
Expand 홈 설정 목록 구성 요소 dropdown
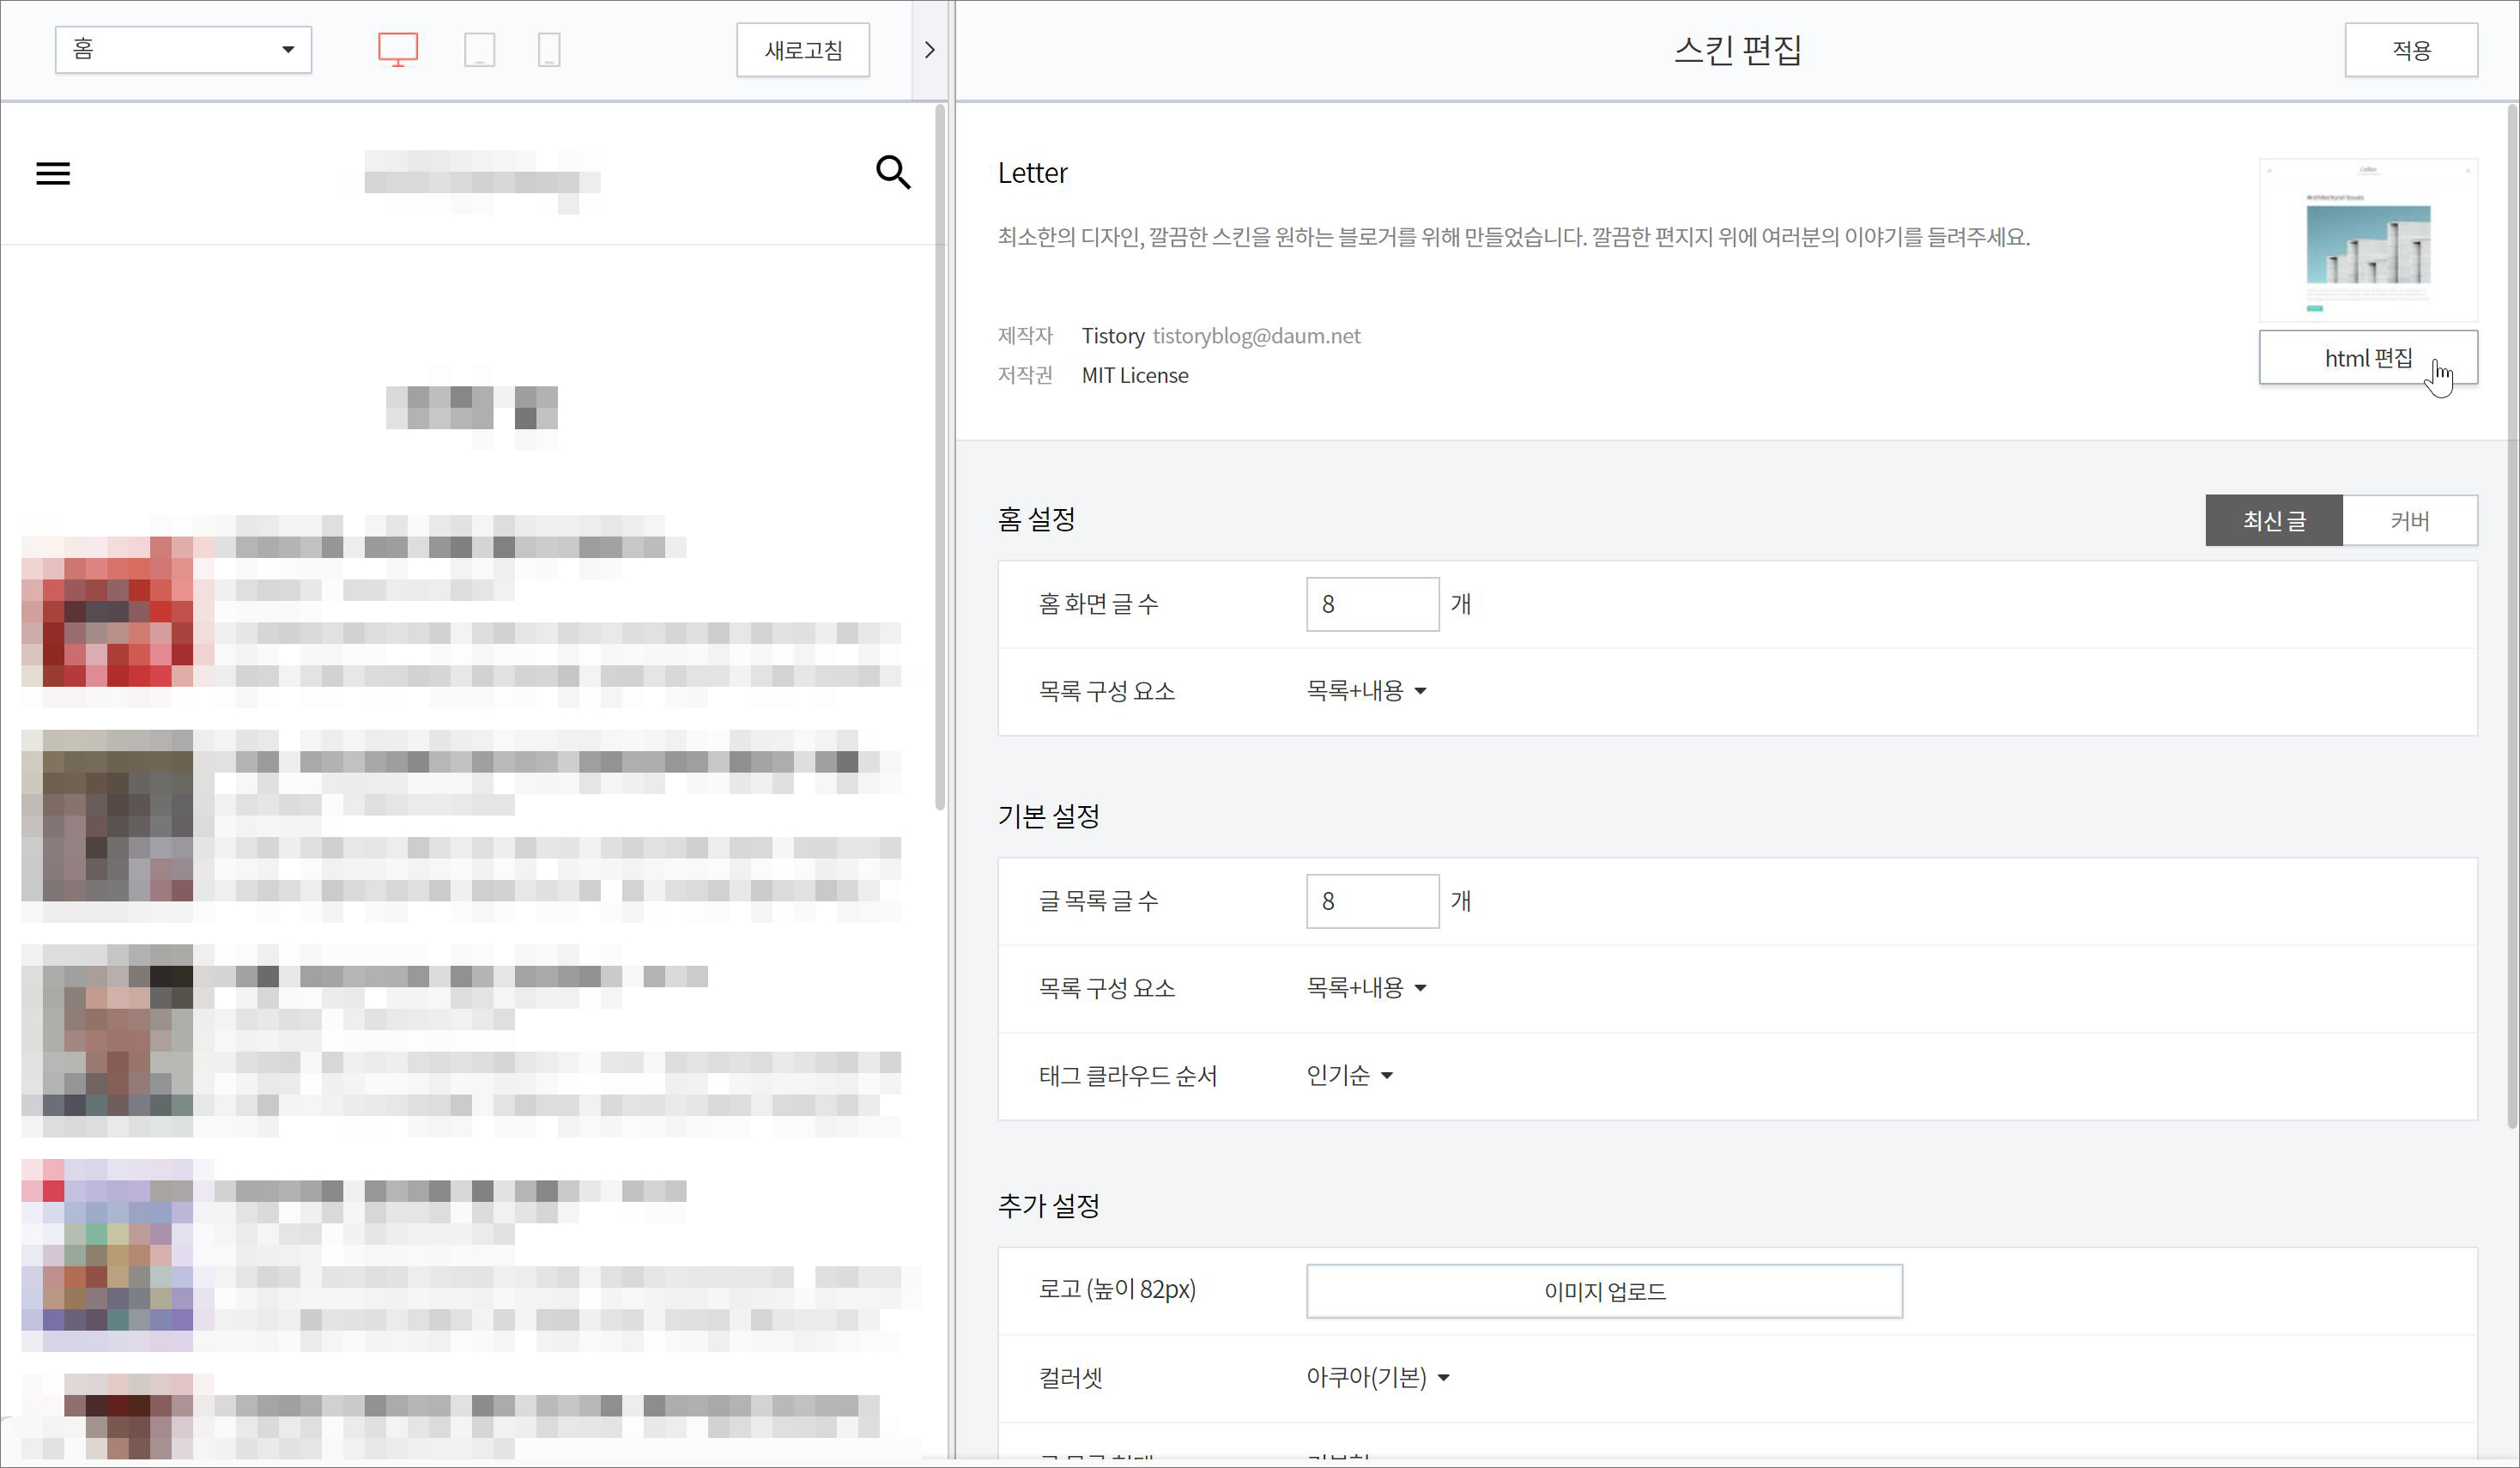[x=1365, y=691]
